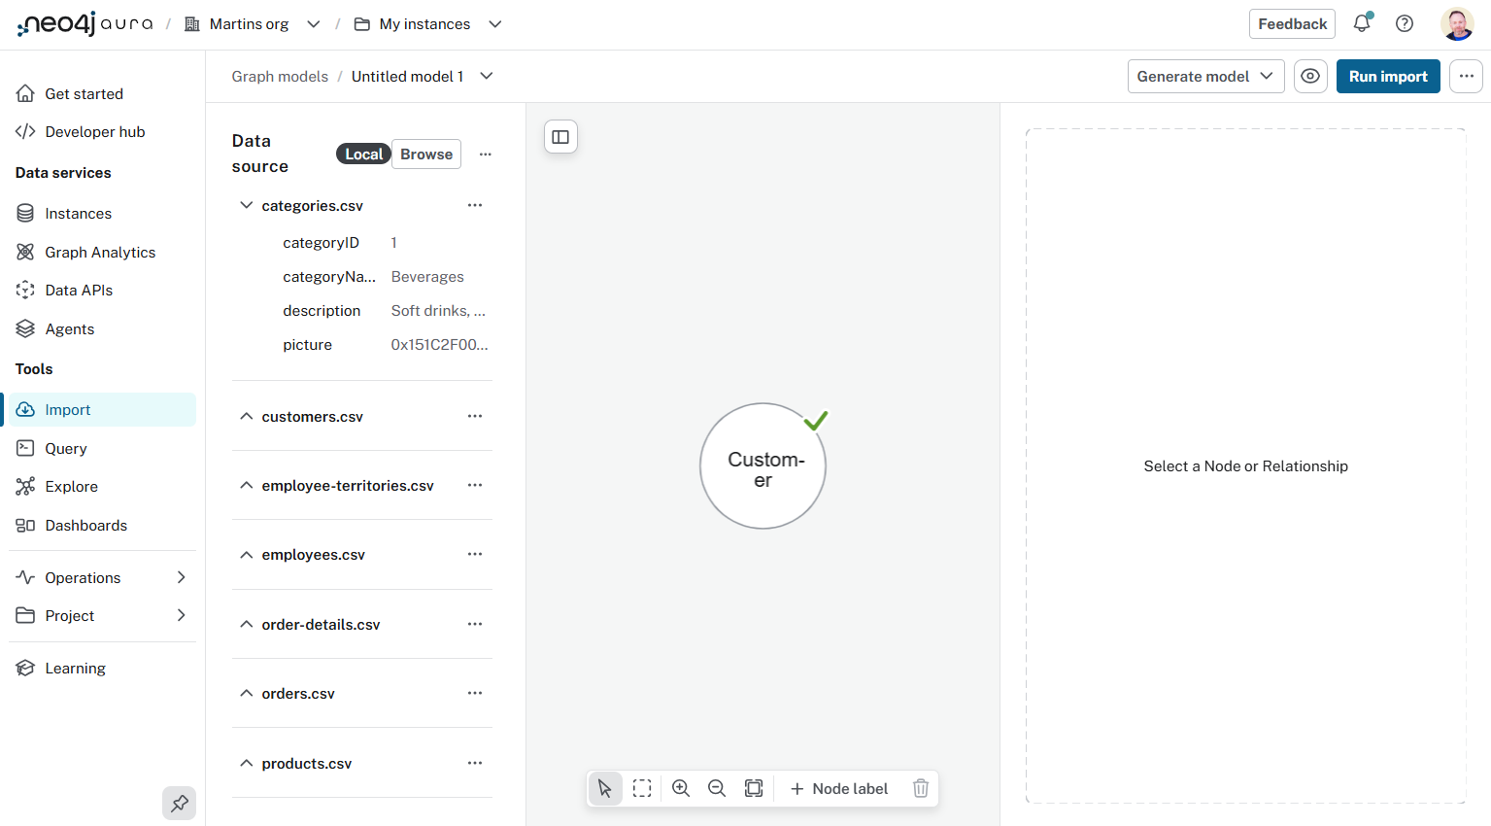Zoom in on the graph canvas
1491x826 pixels.
[680, 788]
